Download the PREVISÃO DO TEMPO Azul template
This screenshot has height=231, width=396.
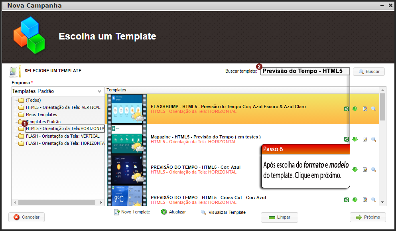pyautogui.click(x=355, y=169)
